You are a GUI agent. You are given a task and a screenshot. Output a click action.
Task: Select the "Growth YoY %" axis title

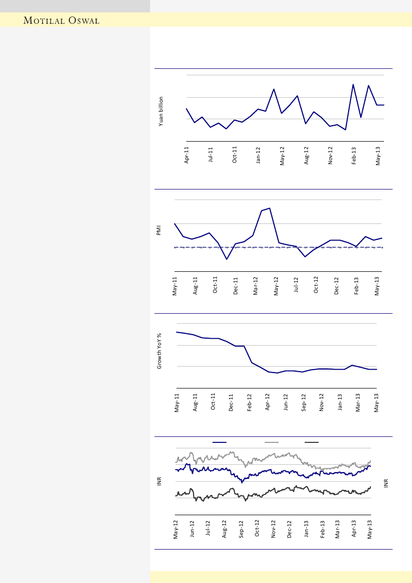pyautogui.click(x=160, y=351)
